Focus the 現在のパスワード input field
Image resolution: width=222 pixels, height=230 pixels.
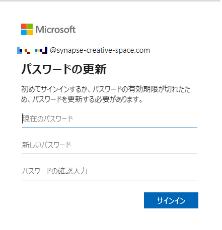(110, 119)
